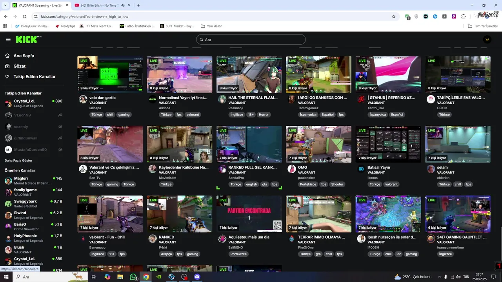The width and height of the screenshot is (502, 282).
Task: Open BUFF Market bookmark
Action: (x=177, y=26)
